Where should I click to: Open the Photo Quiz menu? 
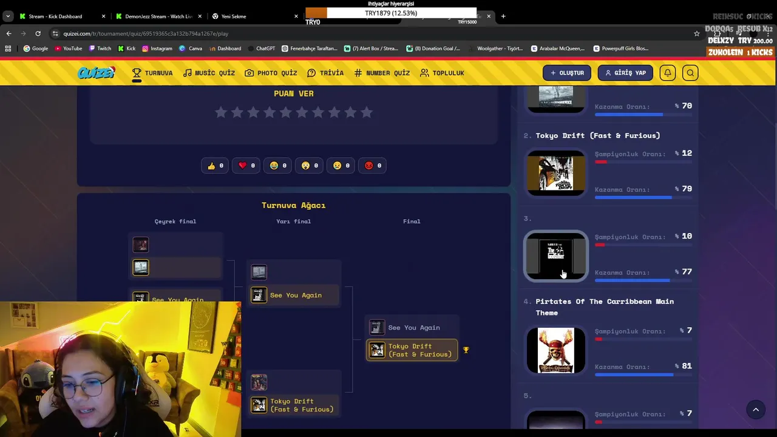(x=271, y=73)
